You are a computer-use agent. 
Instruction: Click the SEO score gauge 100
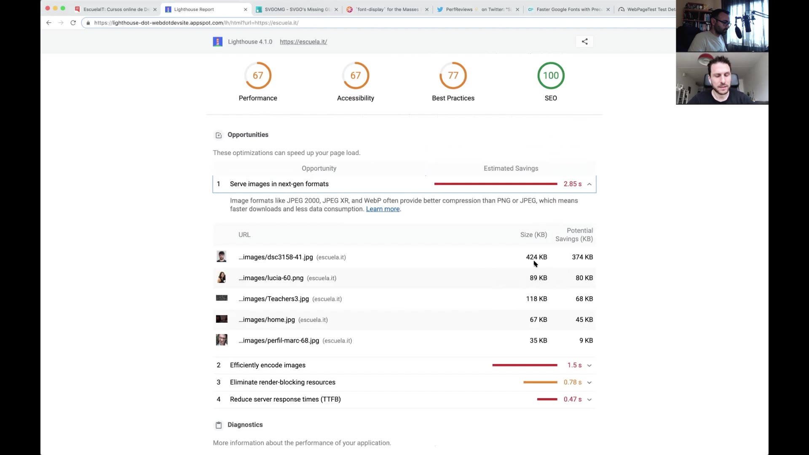point(551,75)
